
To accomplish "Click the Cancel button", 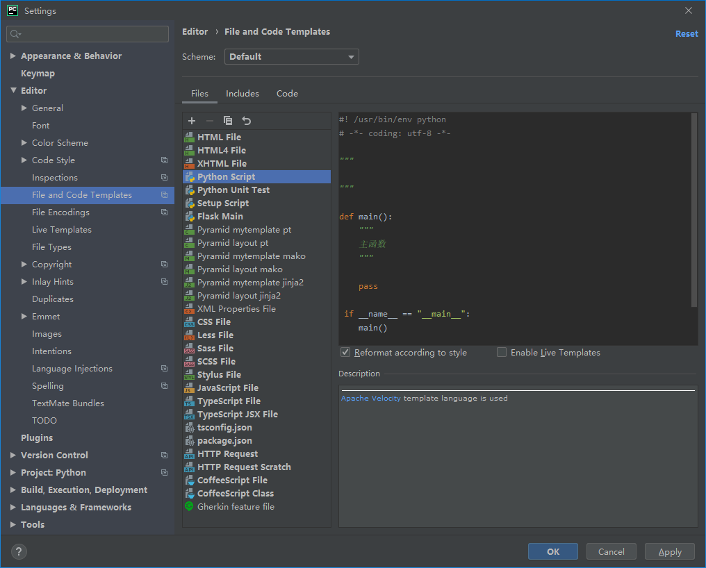I will (x=611, y=551).
